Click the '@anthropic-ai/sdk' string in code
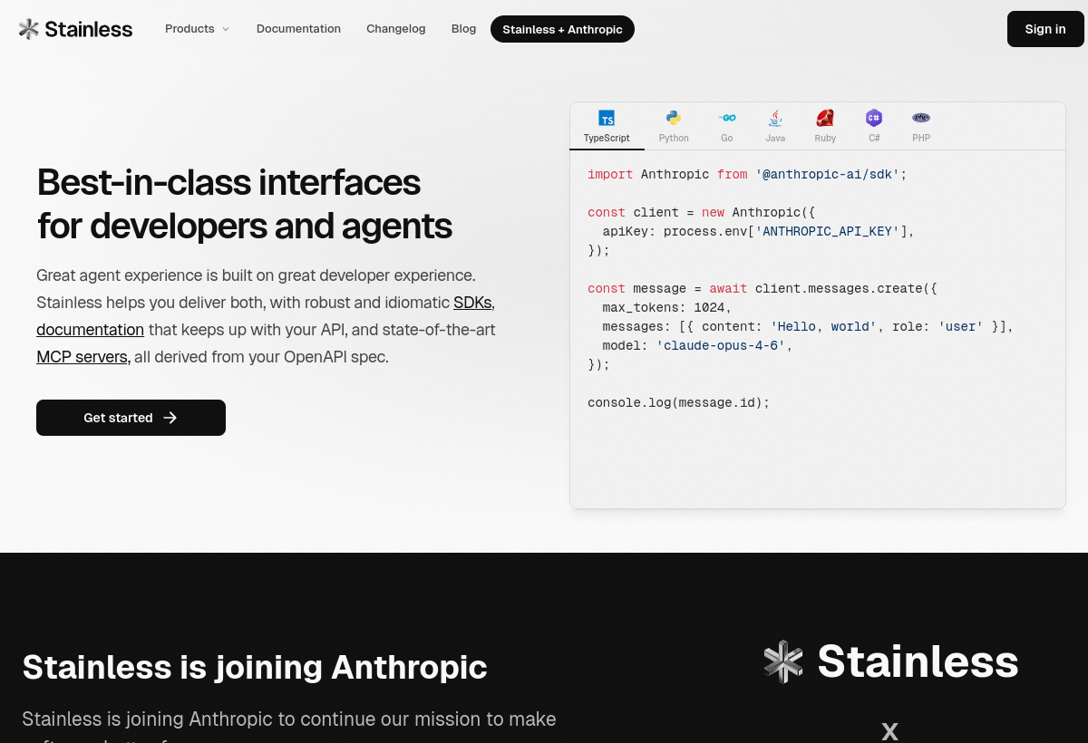 pyautogui.click(x=827, y=174)
